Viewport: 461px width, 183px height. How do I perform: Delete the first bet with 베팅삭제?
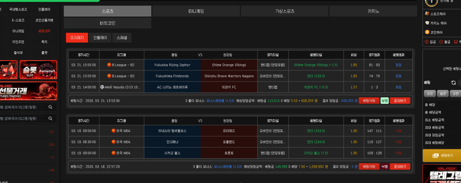click(369, 101)
